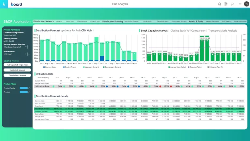The width and height of the screenshot is (250, 141).
Task: Click the Hub Capacity & Target Stock button
Action: (16, 65)
